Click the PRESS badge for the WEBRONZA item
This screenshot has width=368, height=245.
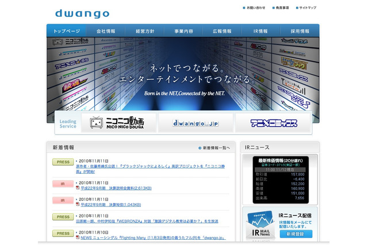coord(63,217)
